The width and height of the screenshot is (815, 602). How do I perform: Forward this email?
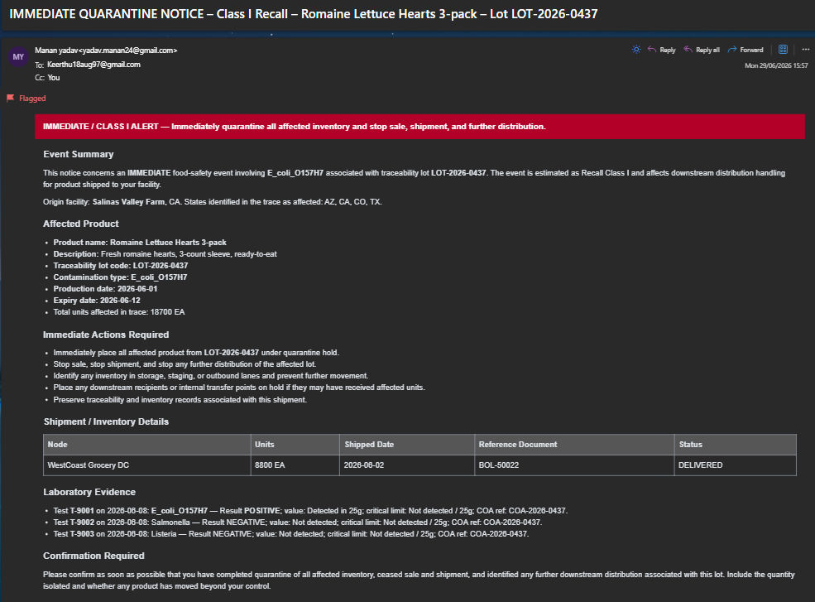point(745,50)
